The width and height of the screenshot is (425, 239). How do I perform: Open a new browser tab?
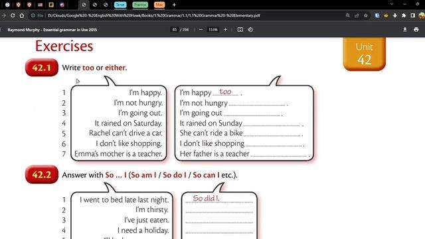pos(174,5)
